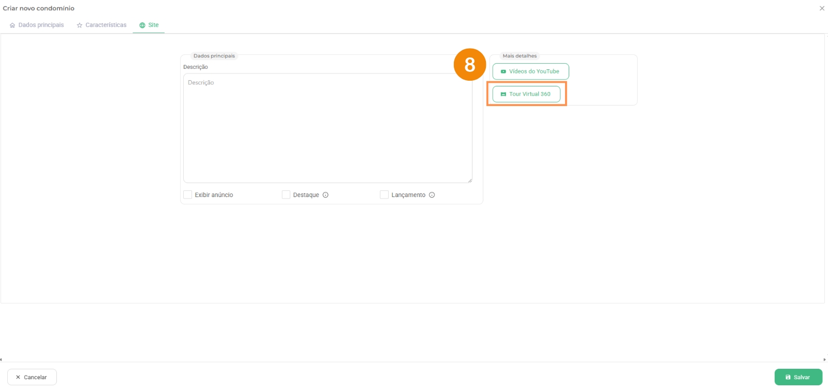Viewport: 828px width, 391px height.
Task: Click the video icon in Vídeos do YouTube
Action: (504, 72)
